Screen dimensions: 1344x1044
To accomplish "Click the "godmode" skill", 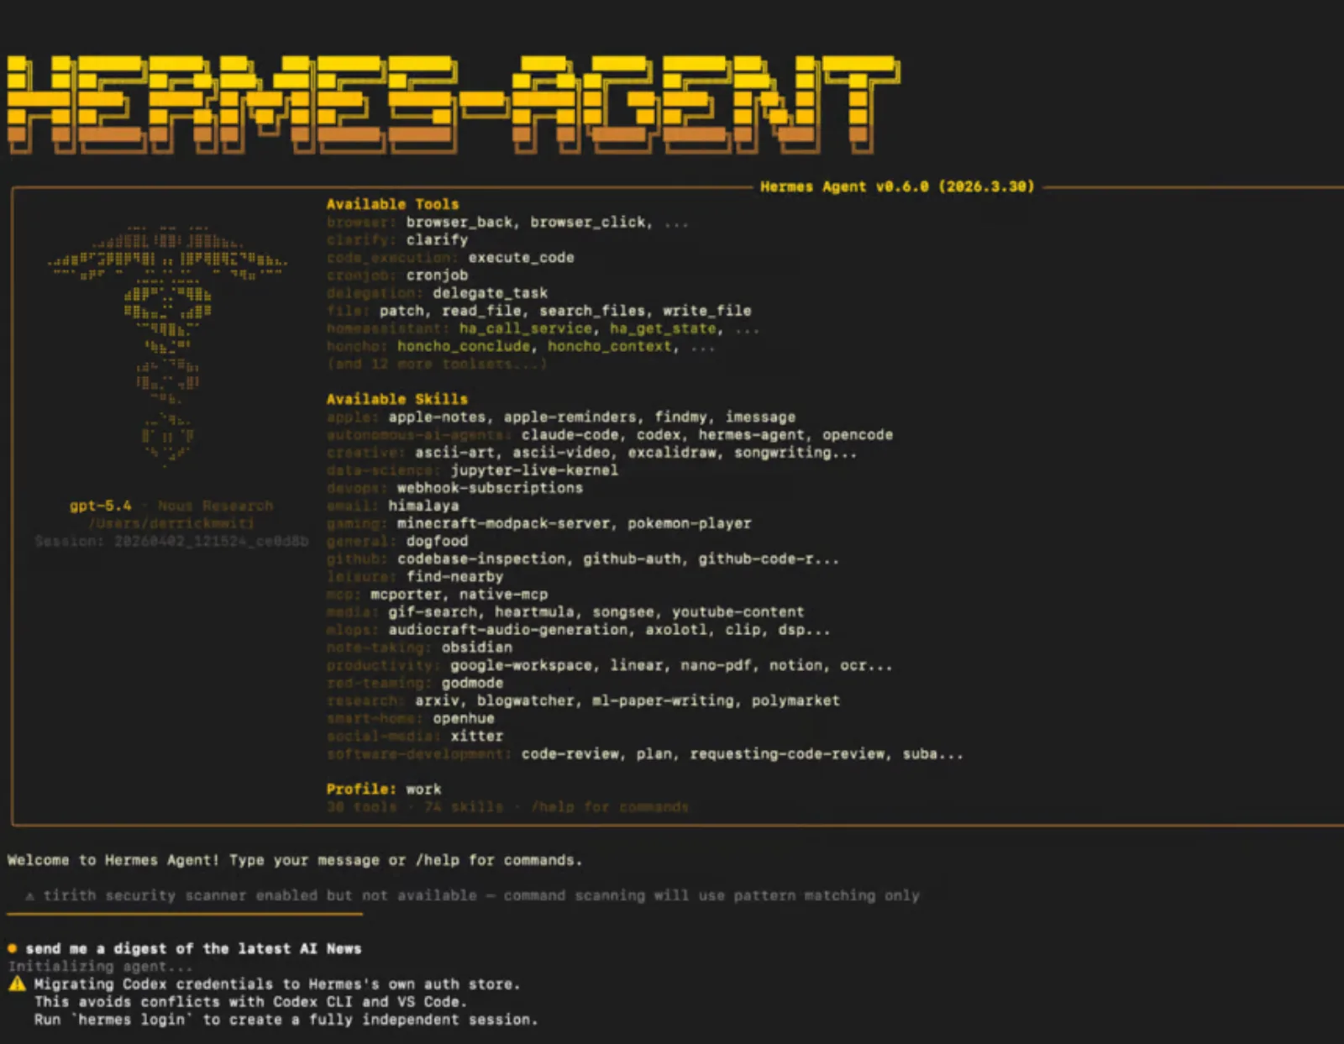I will coord(472,683).
